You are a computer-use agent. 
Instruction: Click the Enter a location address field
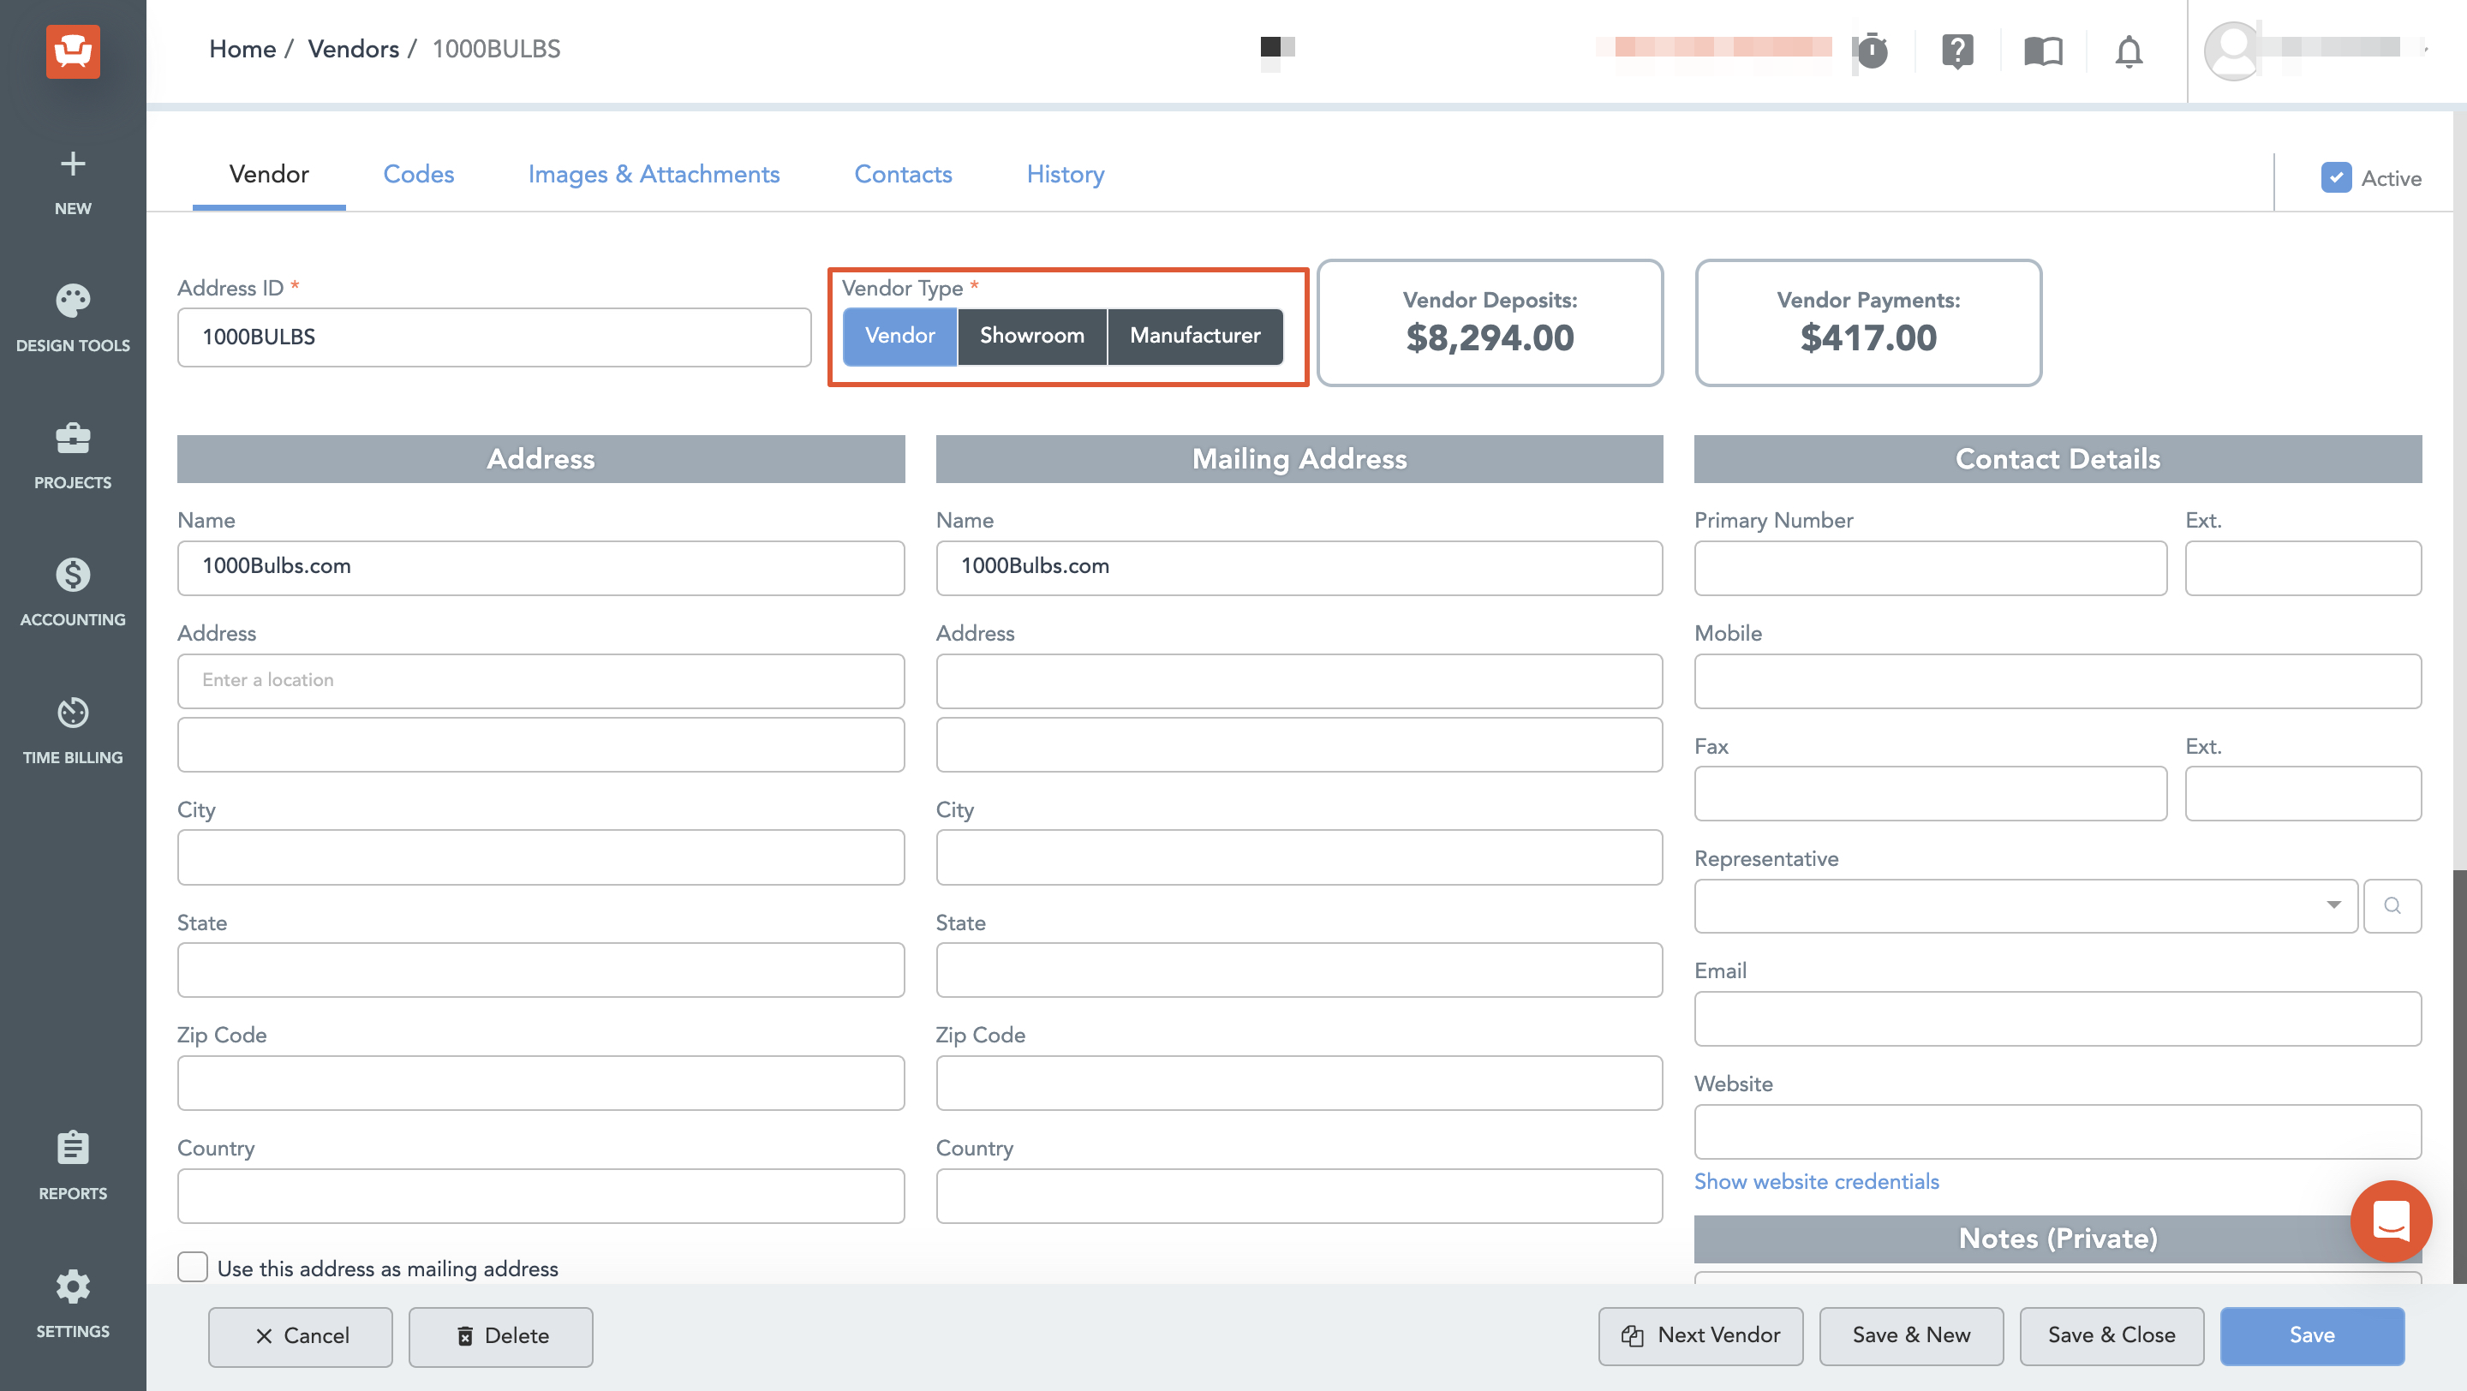coord(541,681)
